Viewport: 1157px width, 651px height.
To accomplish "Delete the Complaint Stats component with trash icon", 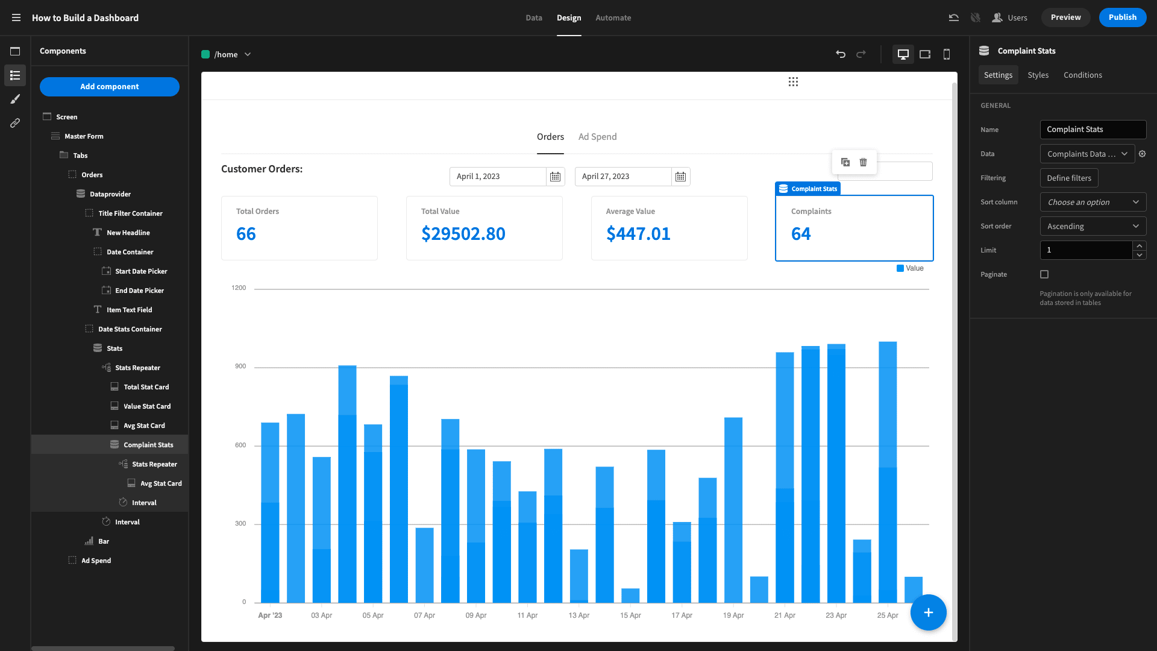I will 863,162.
